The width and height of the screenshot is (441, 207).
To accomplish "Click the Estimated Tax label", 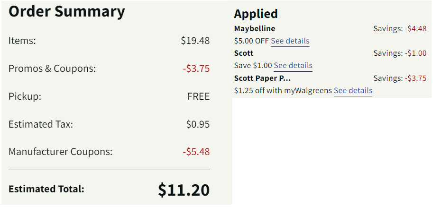I will [x=41, y=125].
